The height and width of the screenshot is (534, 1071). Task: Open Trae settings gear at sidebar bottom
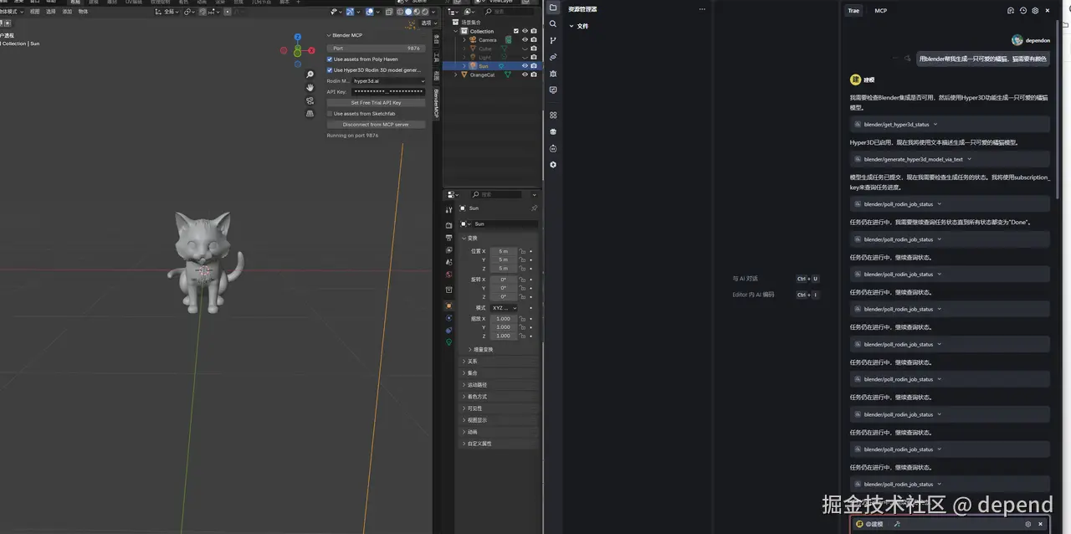pyautogui.click(x=553, y=165)
